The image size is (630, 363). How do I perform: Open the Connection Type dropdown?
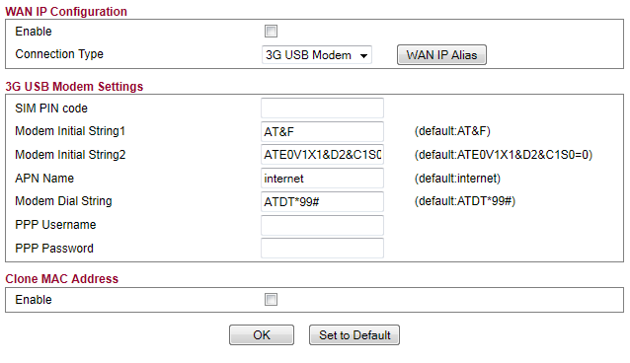coord(317,55)
